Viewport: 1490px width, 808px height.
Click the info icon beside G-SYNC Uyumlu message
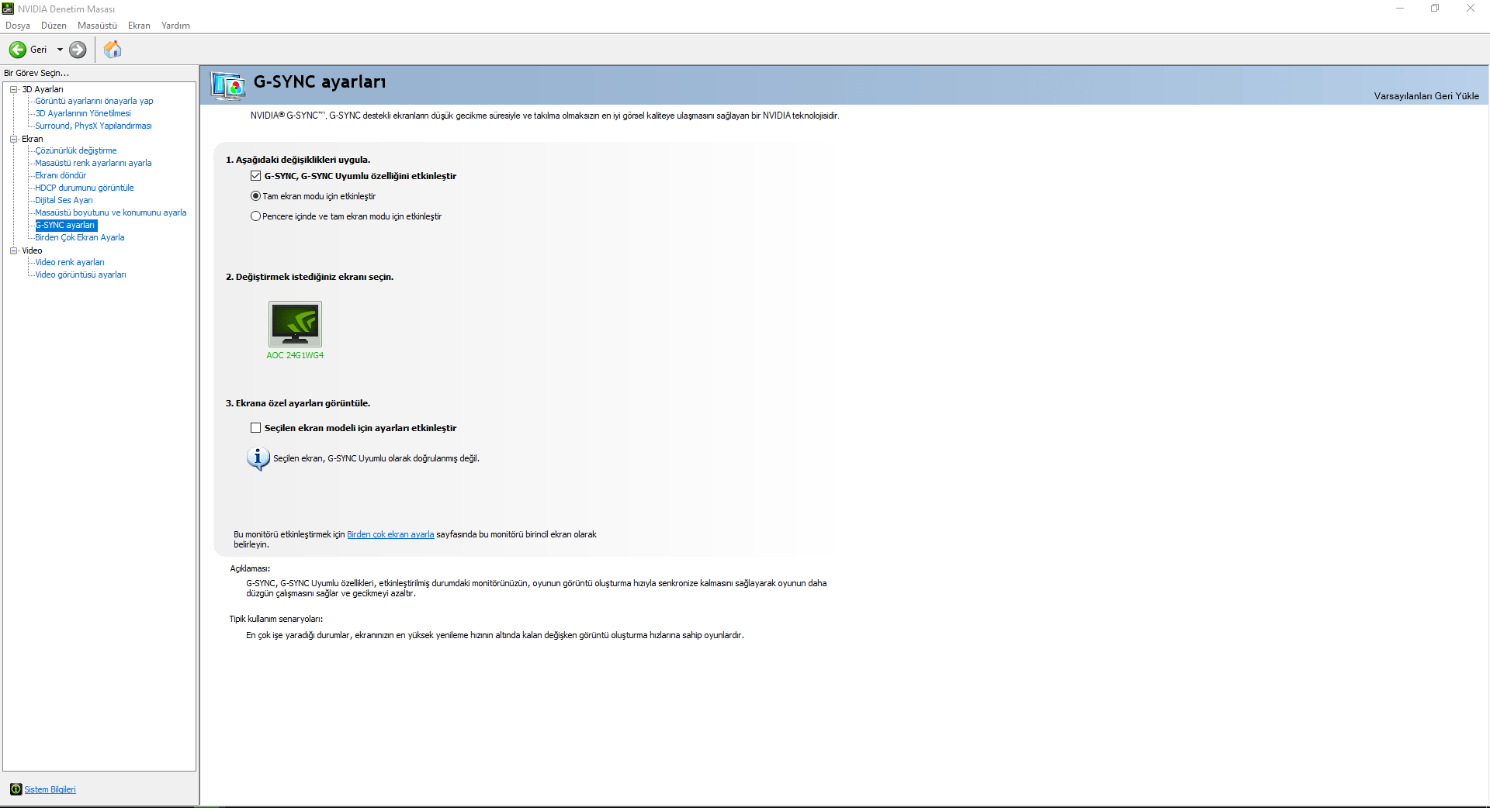coord(258,458)
